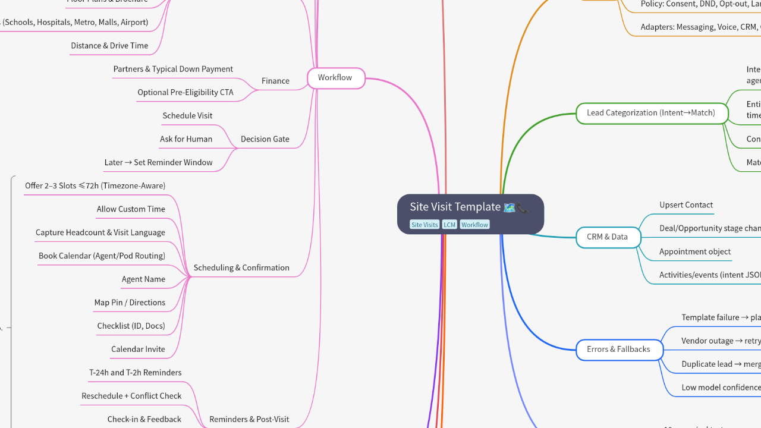
Task: Click Reschedule + Conflict Check
Action: pos(131,396)
